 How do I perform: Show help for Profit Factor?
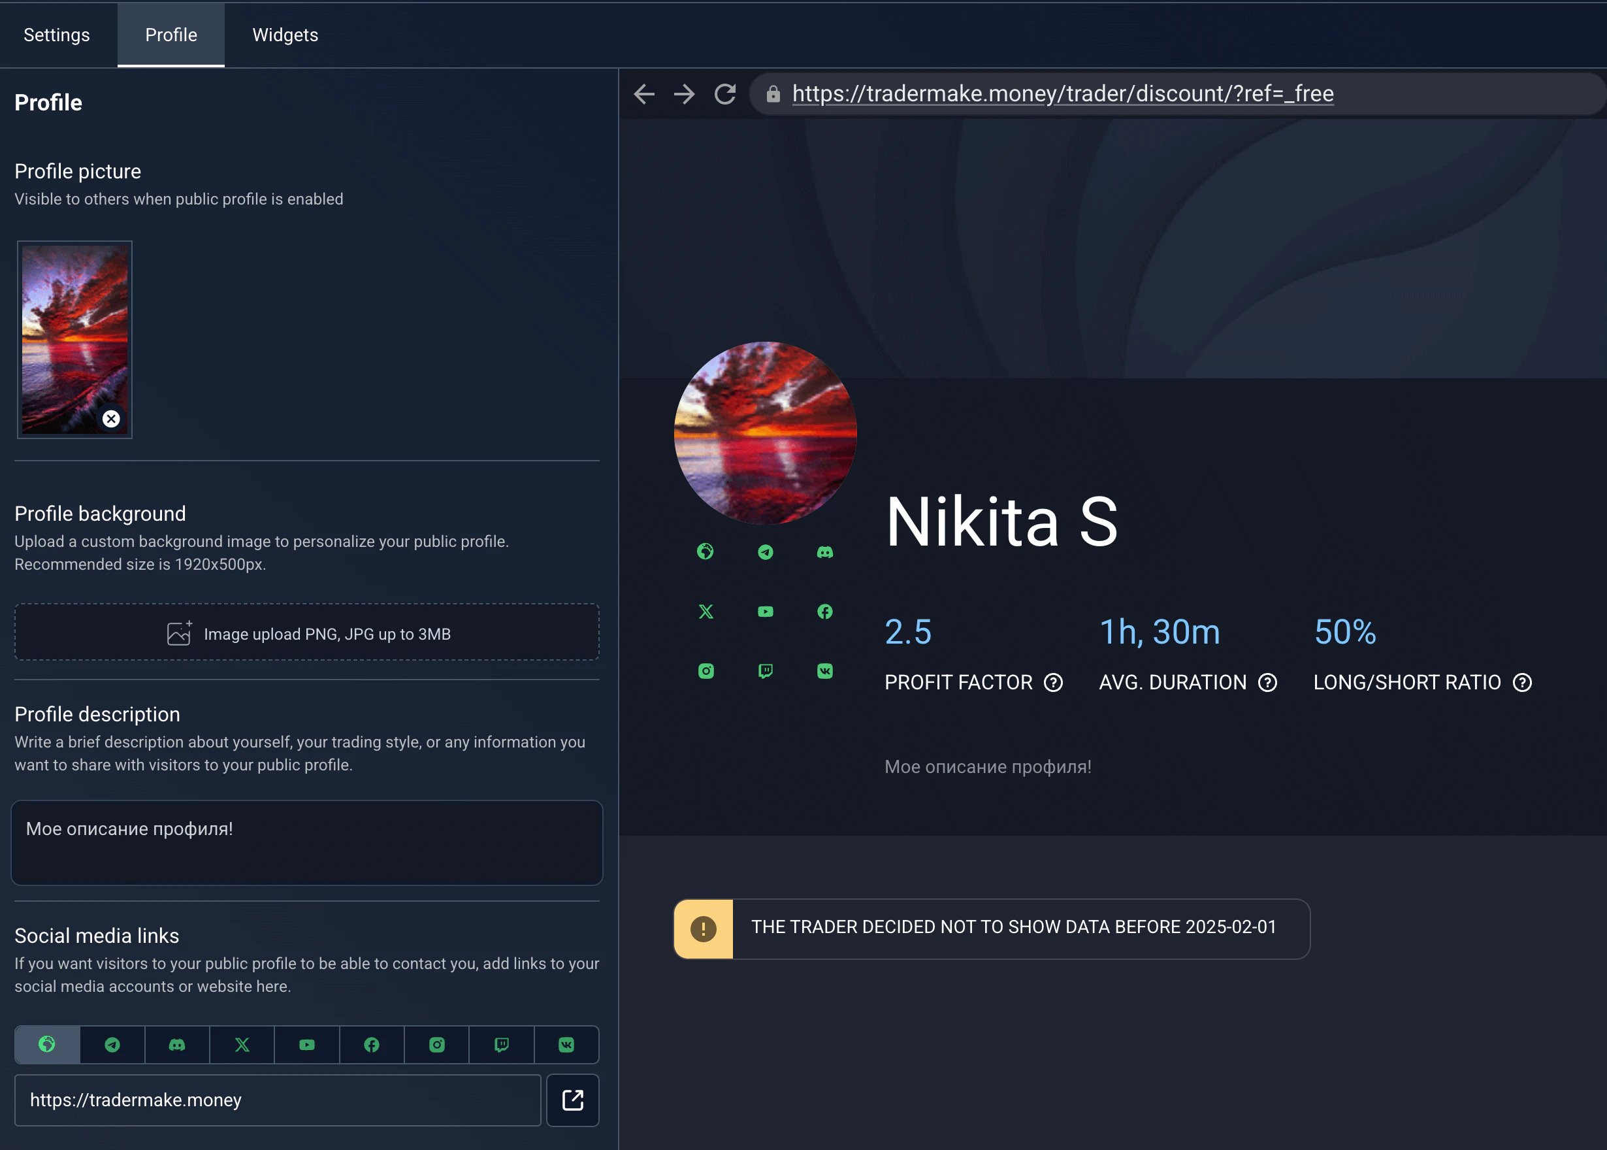pyautogui.click(x=1054, y=682)
